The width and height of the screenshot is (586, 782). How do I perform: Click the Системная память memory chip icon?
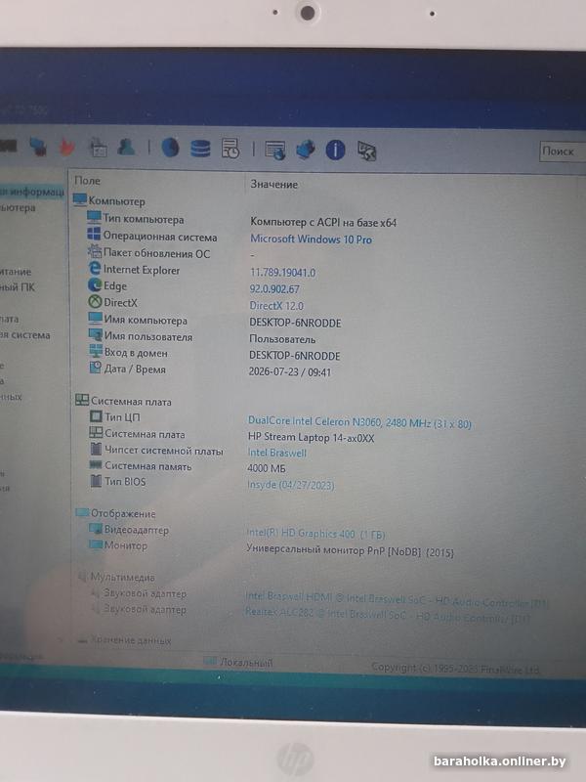[95, 465]
